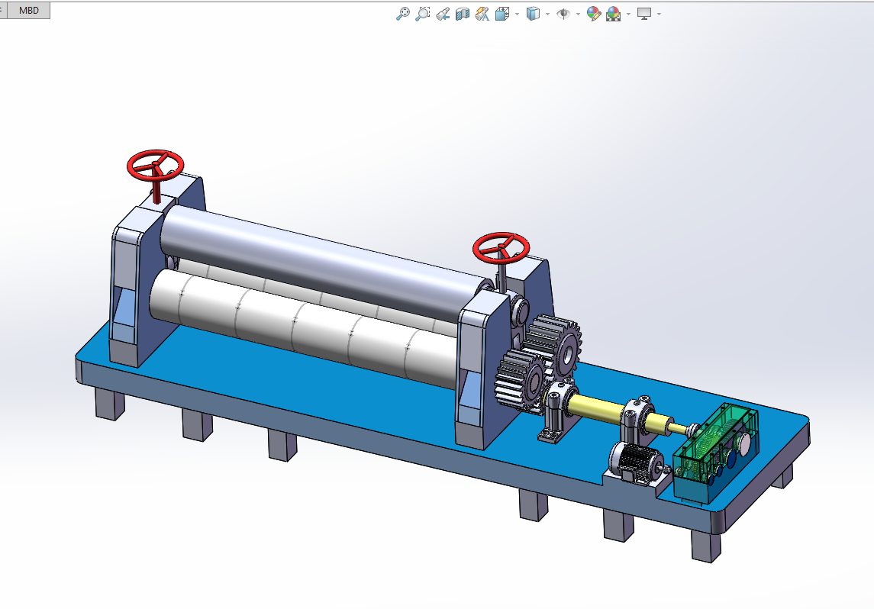Open the Display Style dropdown arrow
The height and width of the screenshot is (609, 874).
click(547, 14)
